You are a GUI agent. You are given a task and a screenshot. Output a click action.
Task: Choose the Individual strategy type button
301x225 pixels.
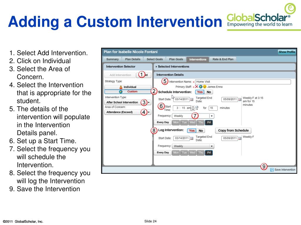click(128, 87)
